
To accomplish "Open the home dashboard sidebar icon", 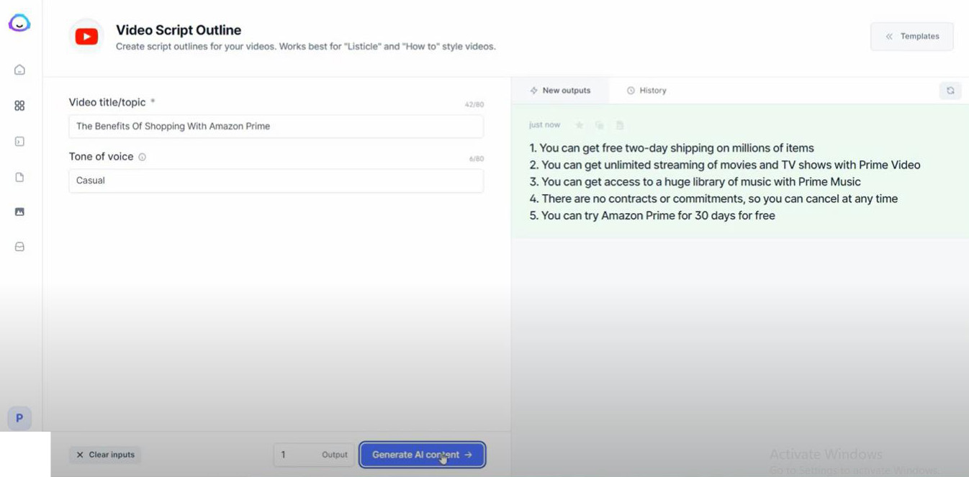I will pyautogui.click(x=19, y=70).
